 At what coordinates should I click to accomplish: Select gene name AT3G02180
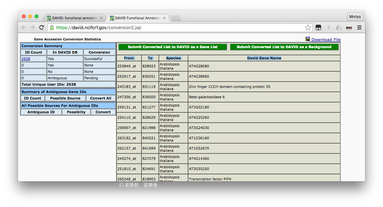199,107
